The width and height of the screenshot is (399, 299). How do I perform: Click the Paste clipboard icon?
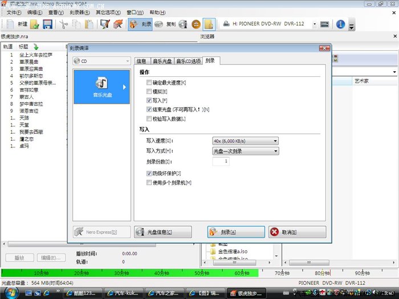pyautogui.click(x=89, y=24)
